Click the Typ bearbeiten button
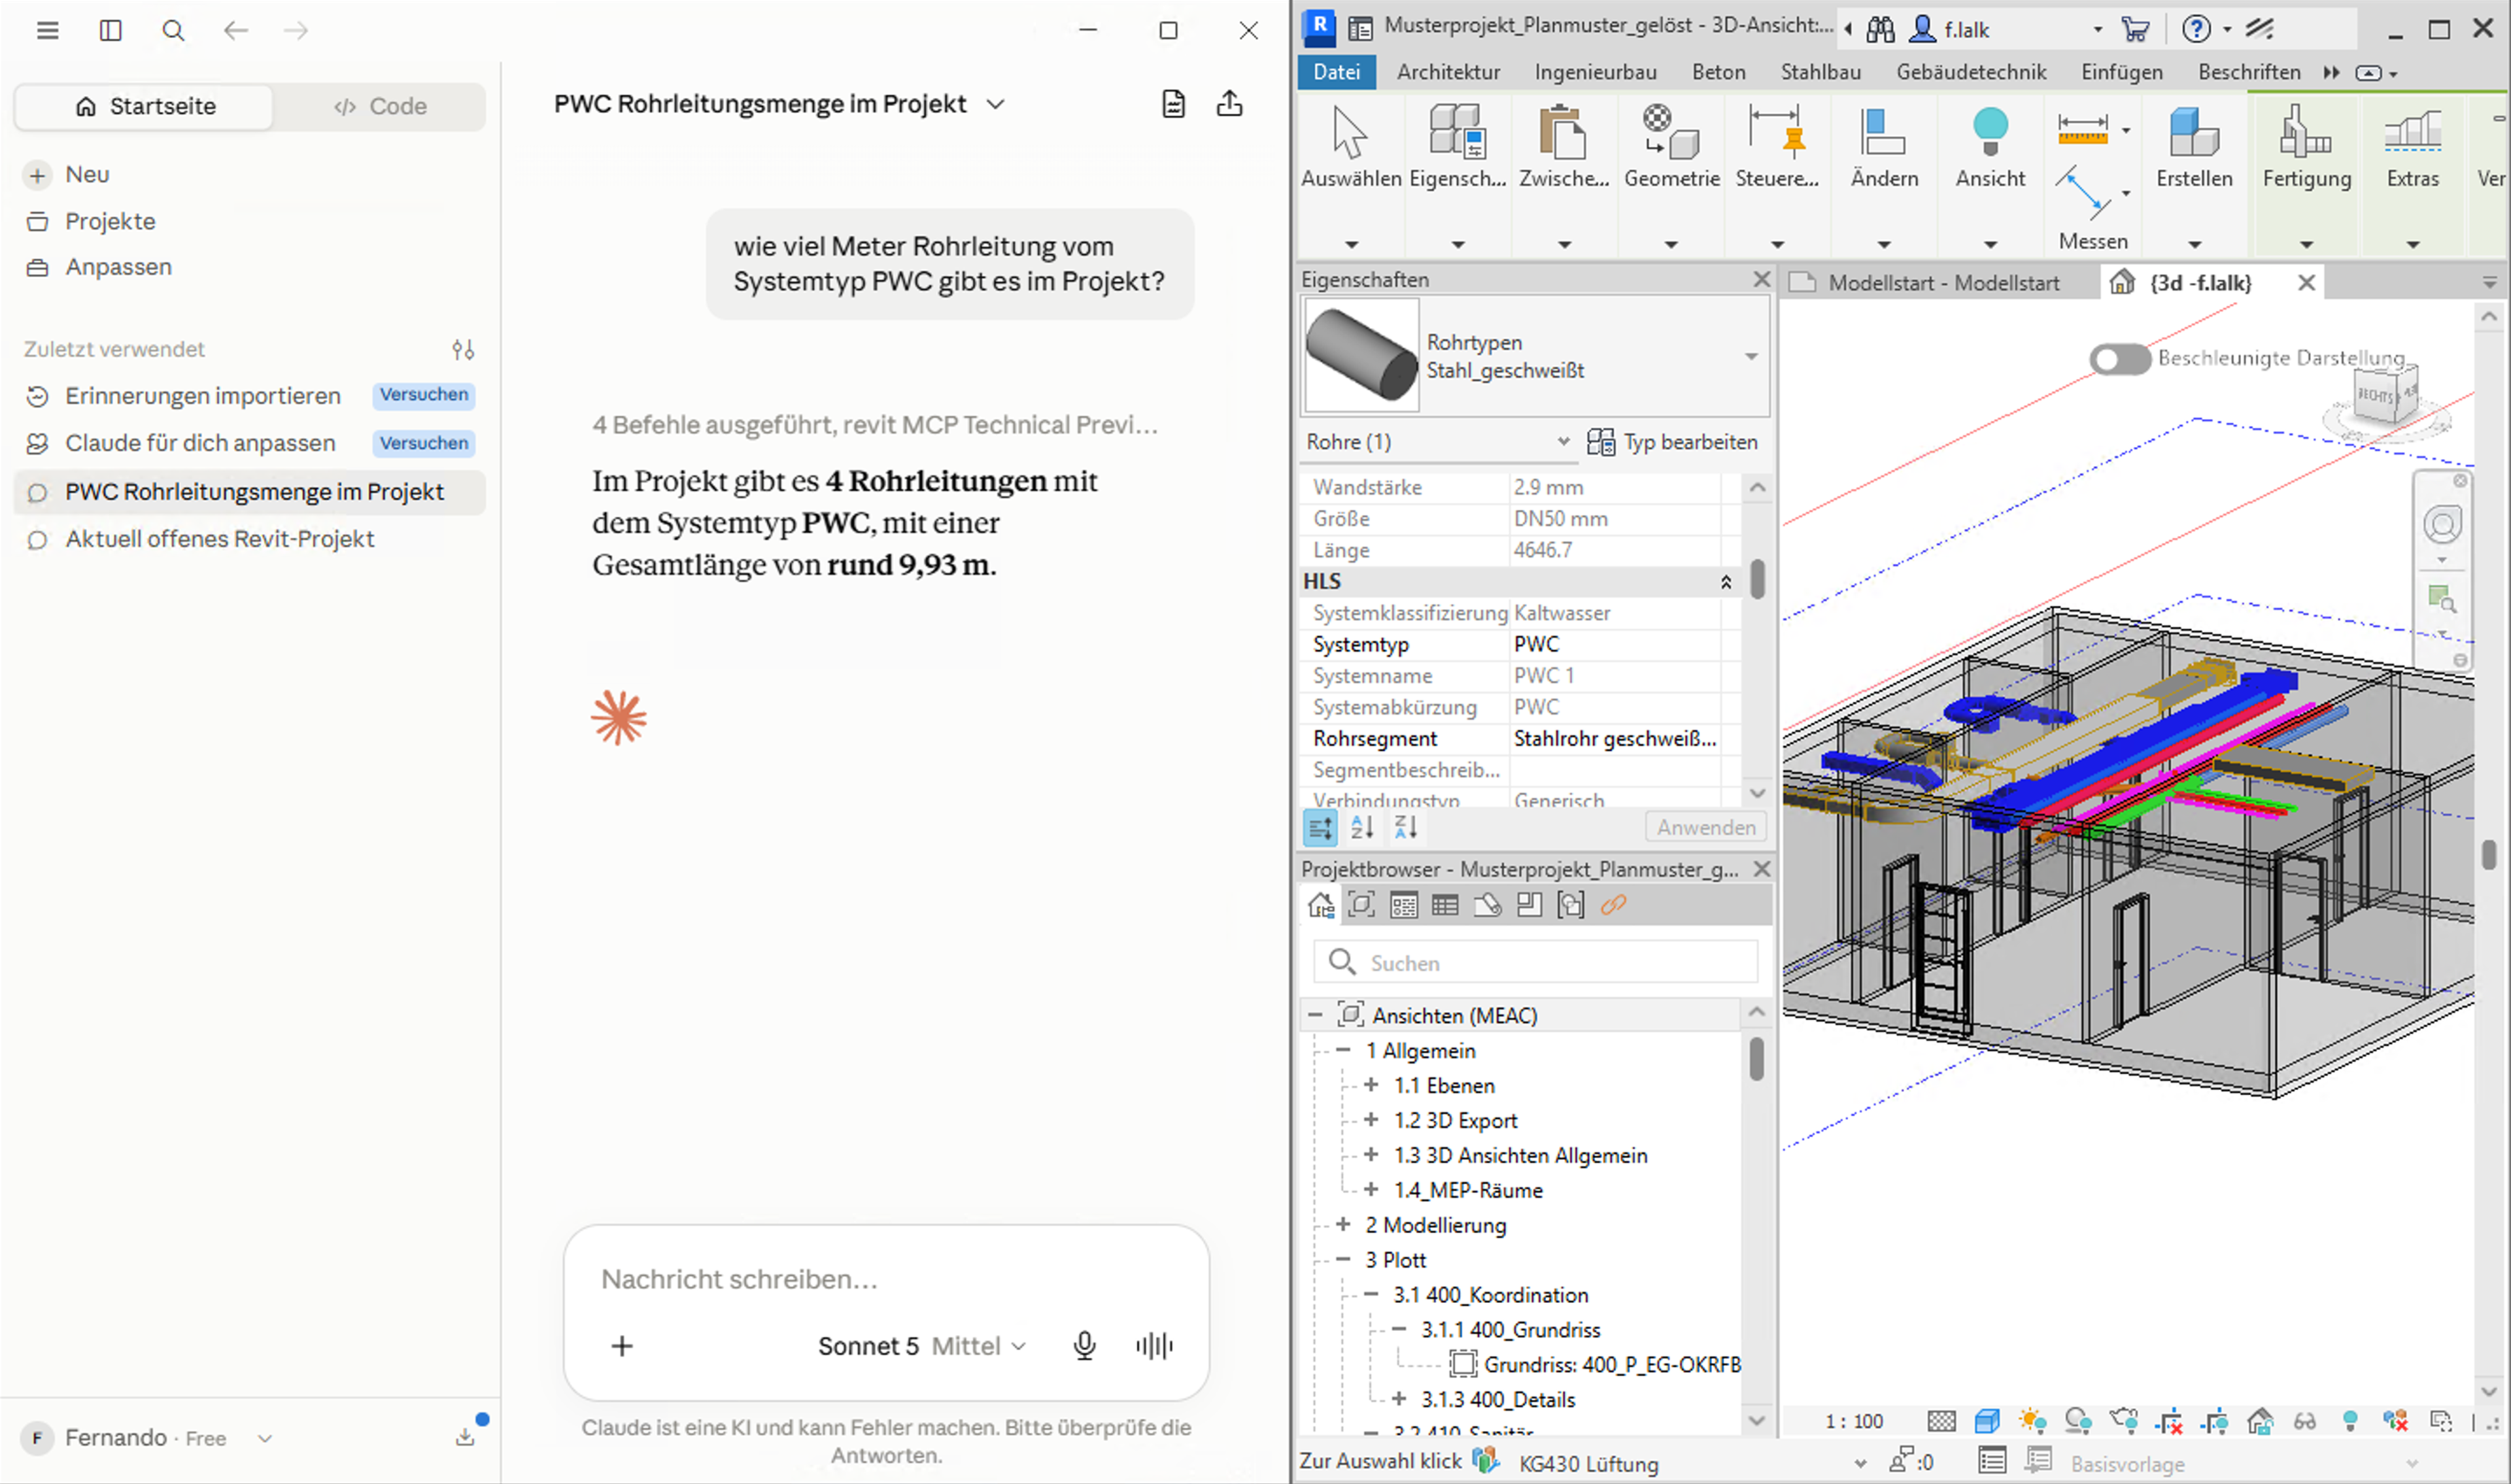 click(1672, 442)
